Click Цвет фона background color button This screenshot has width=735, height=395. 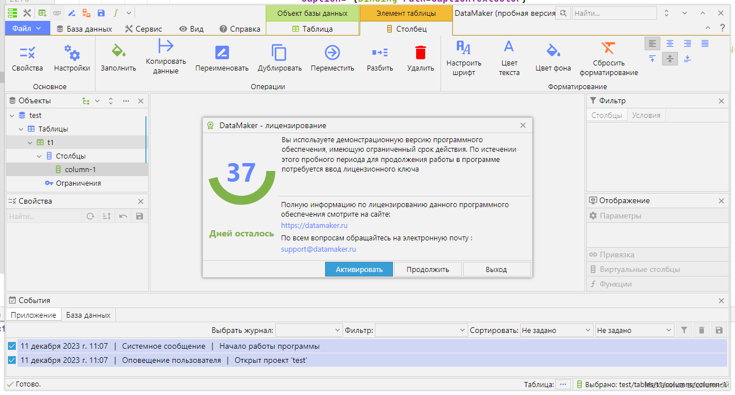pyautogui.click(x=553, y=58)
